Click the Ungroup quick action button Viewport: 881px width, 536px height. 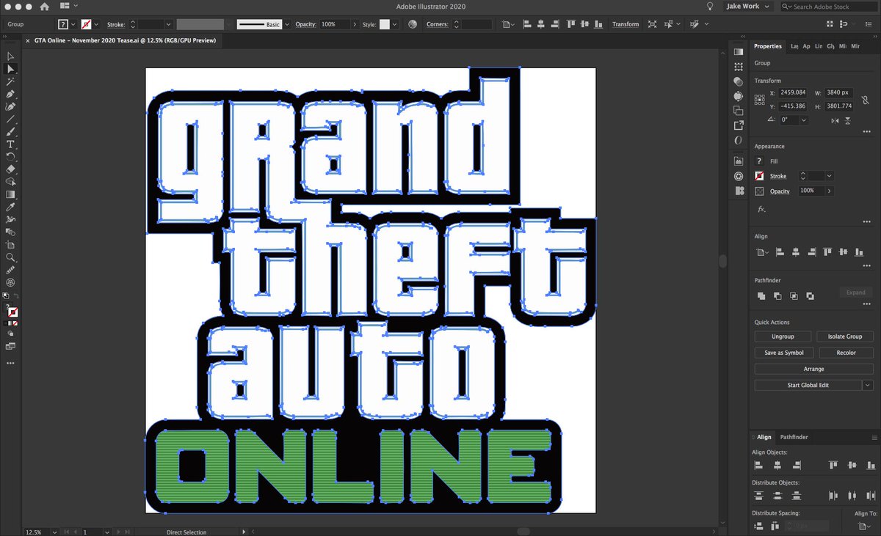click(783, 337)
